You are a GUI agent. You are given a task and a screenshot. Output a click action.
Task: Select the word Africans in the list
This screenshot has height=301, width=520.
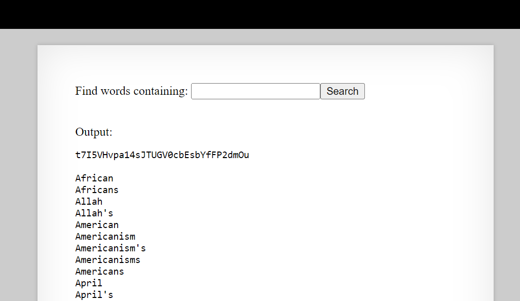tap(96, 190)
